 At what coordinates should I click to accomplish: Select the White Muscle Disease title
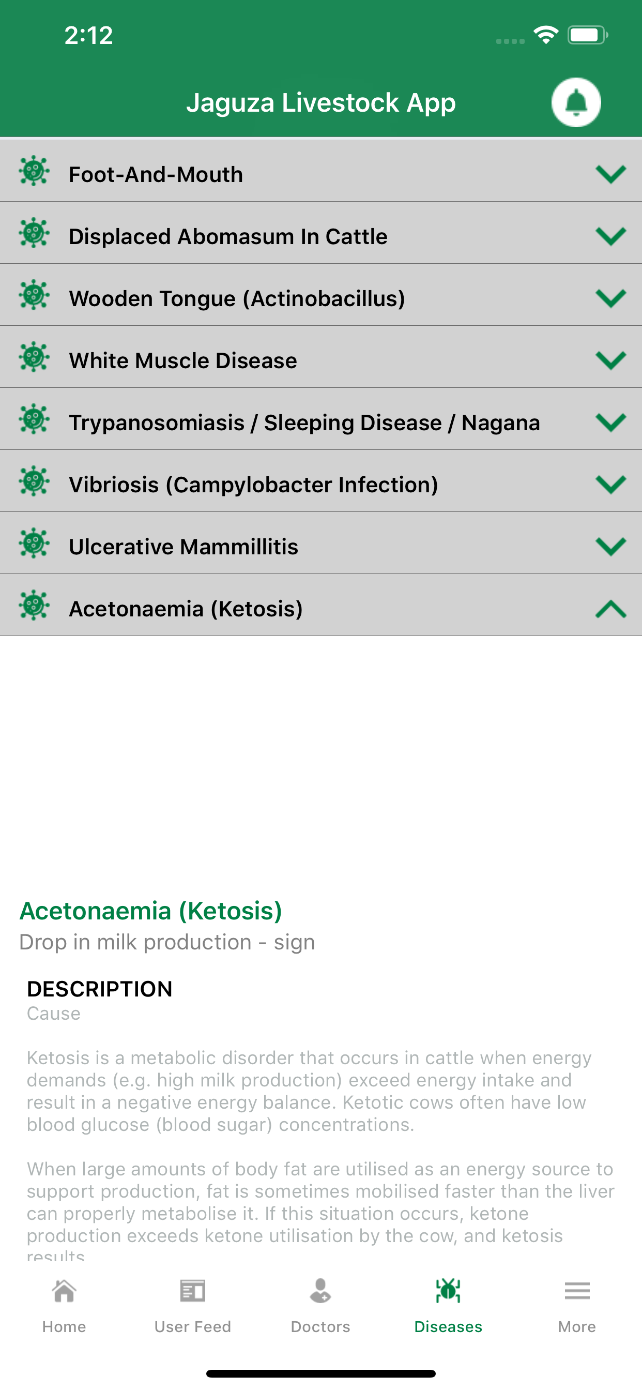183,360
